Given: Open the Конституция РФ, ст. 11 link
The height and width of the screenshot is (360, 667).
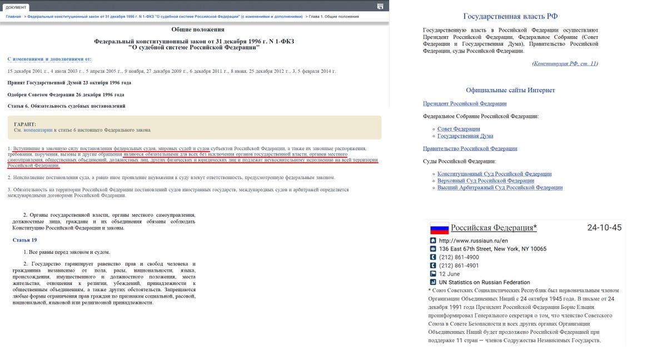Looking at the screenshot, I should (x=565, y=64).
